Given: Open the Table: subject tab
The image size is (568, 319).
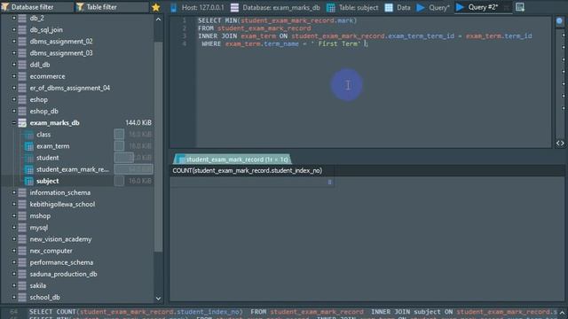Looking at the screenshot, I should pyautogui.click(x=352, y=7).
